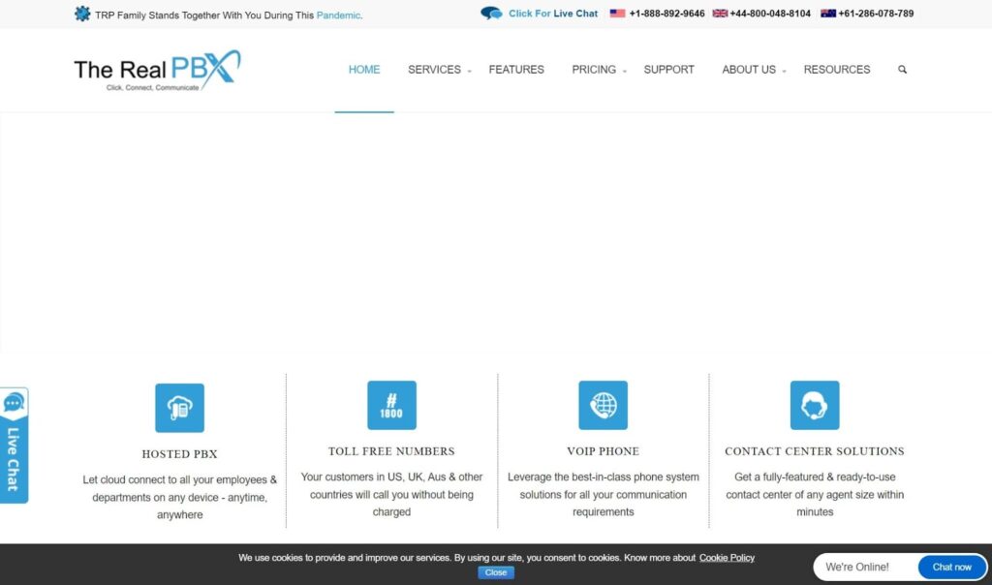
Task: Go to the Features menu item
Action: click(x=516, y=70)
